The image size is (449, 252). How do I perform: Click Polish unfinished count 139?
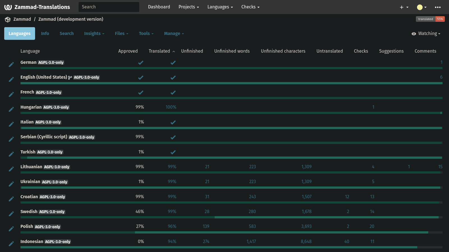tap(206, 226)
